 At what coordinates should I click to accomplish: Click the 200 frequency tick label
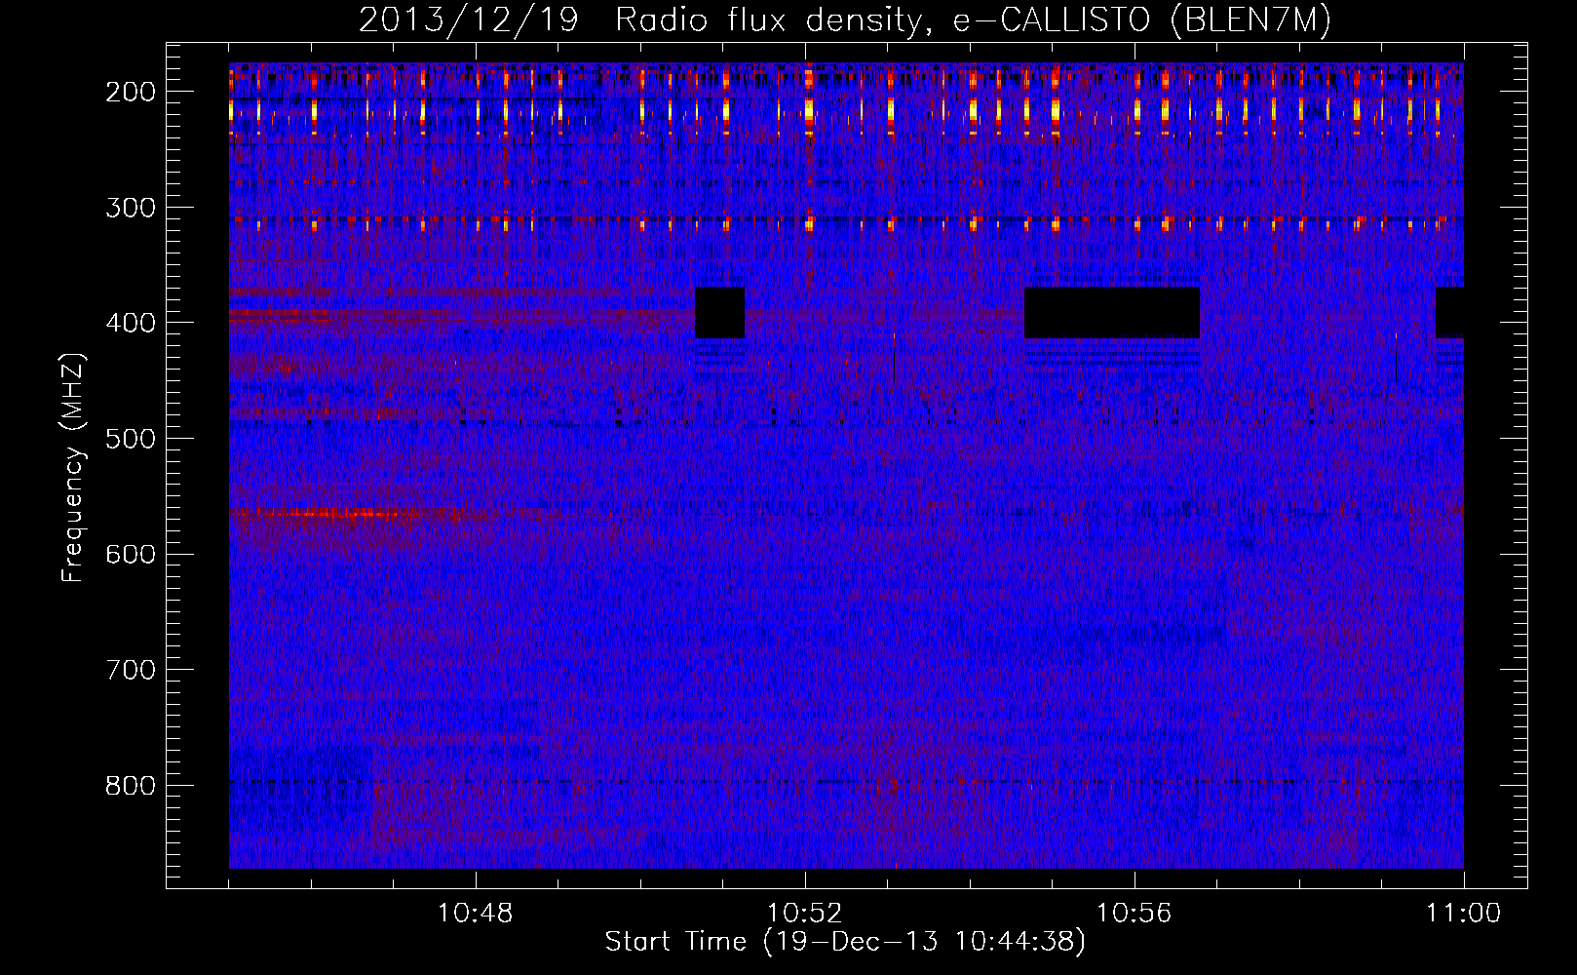(130, 92)
